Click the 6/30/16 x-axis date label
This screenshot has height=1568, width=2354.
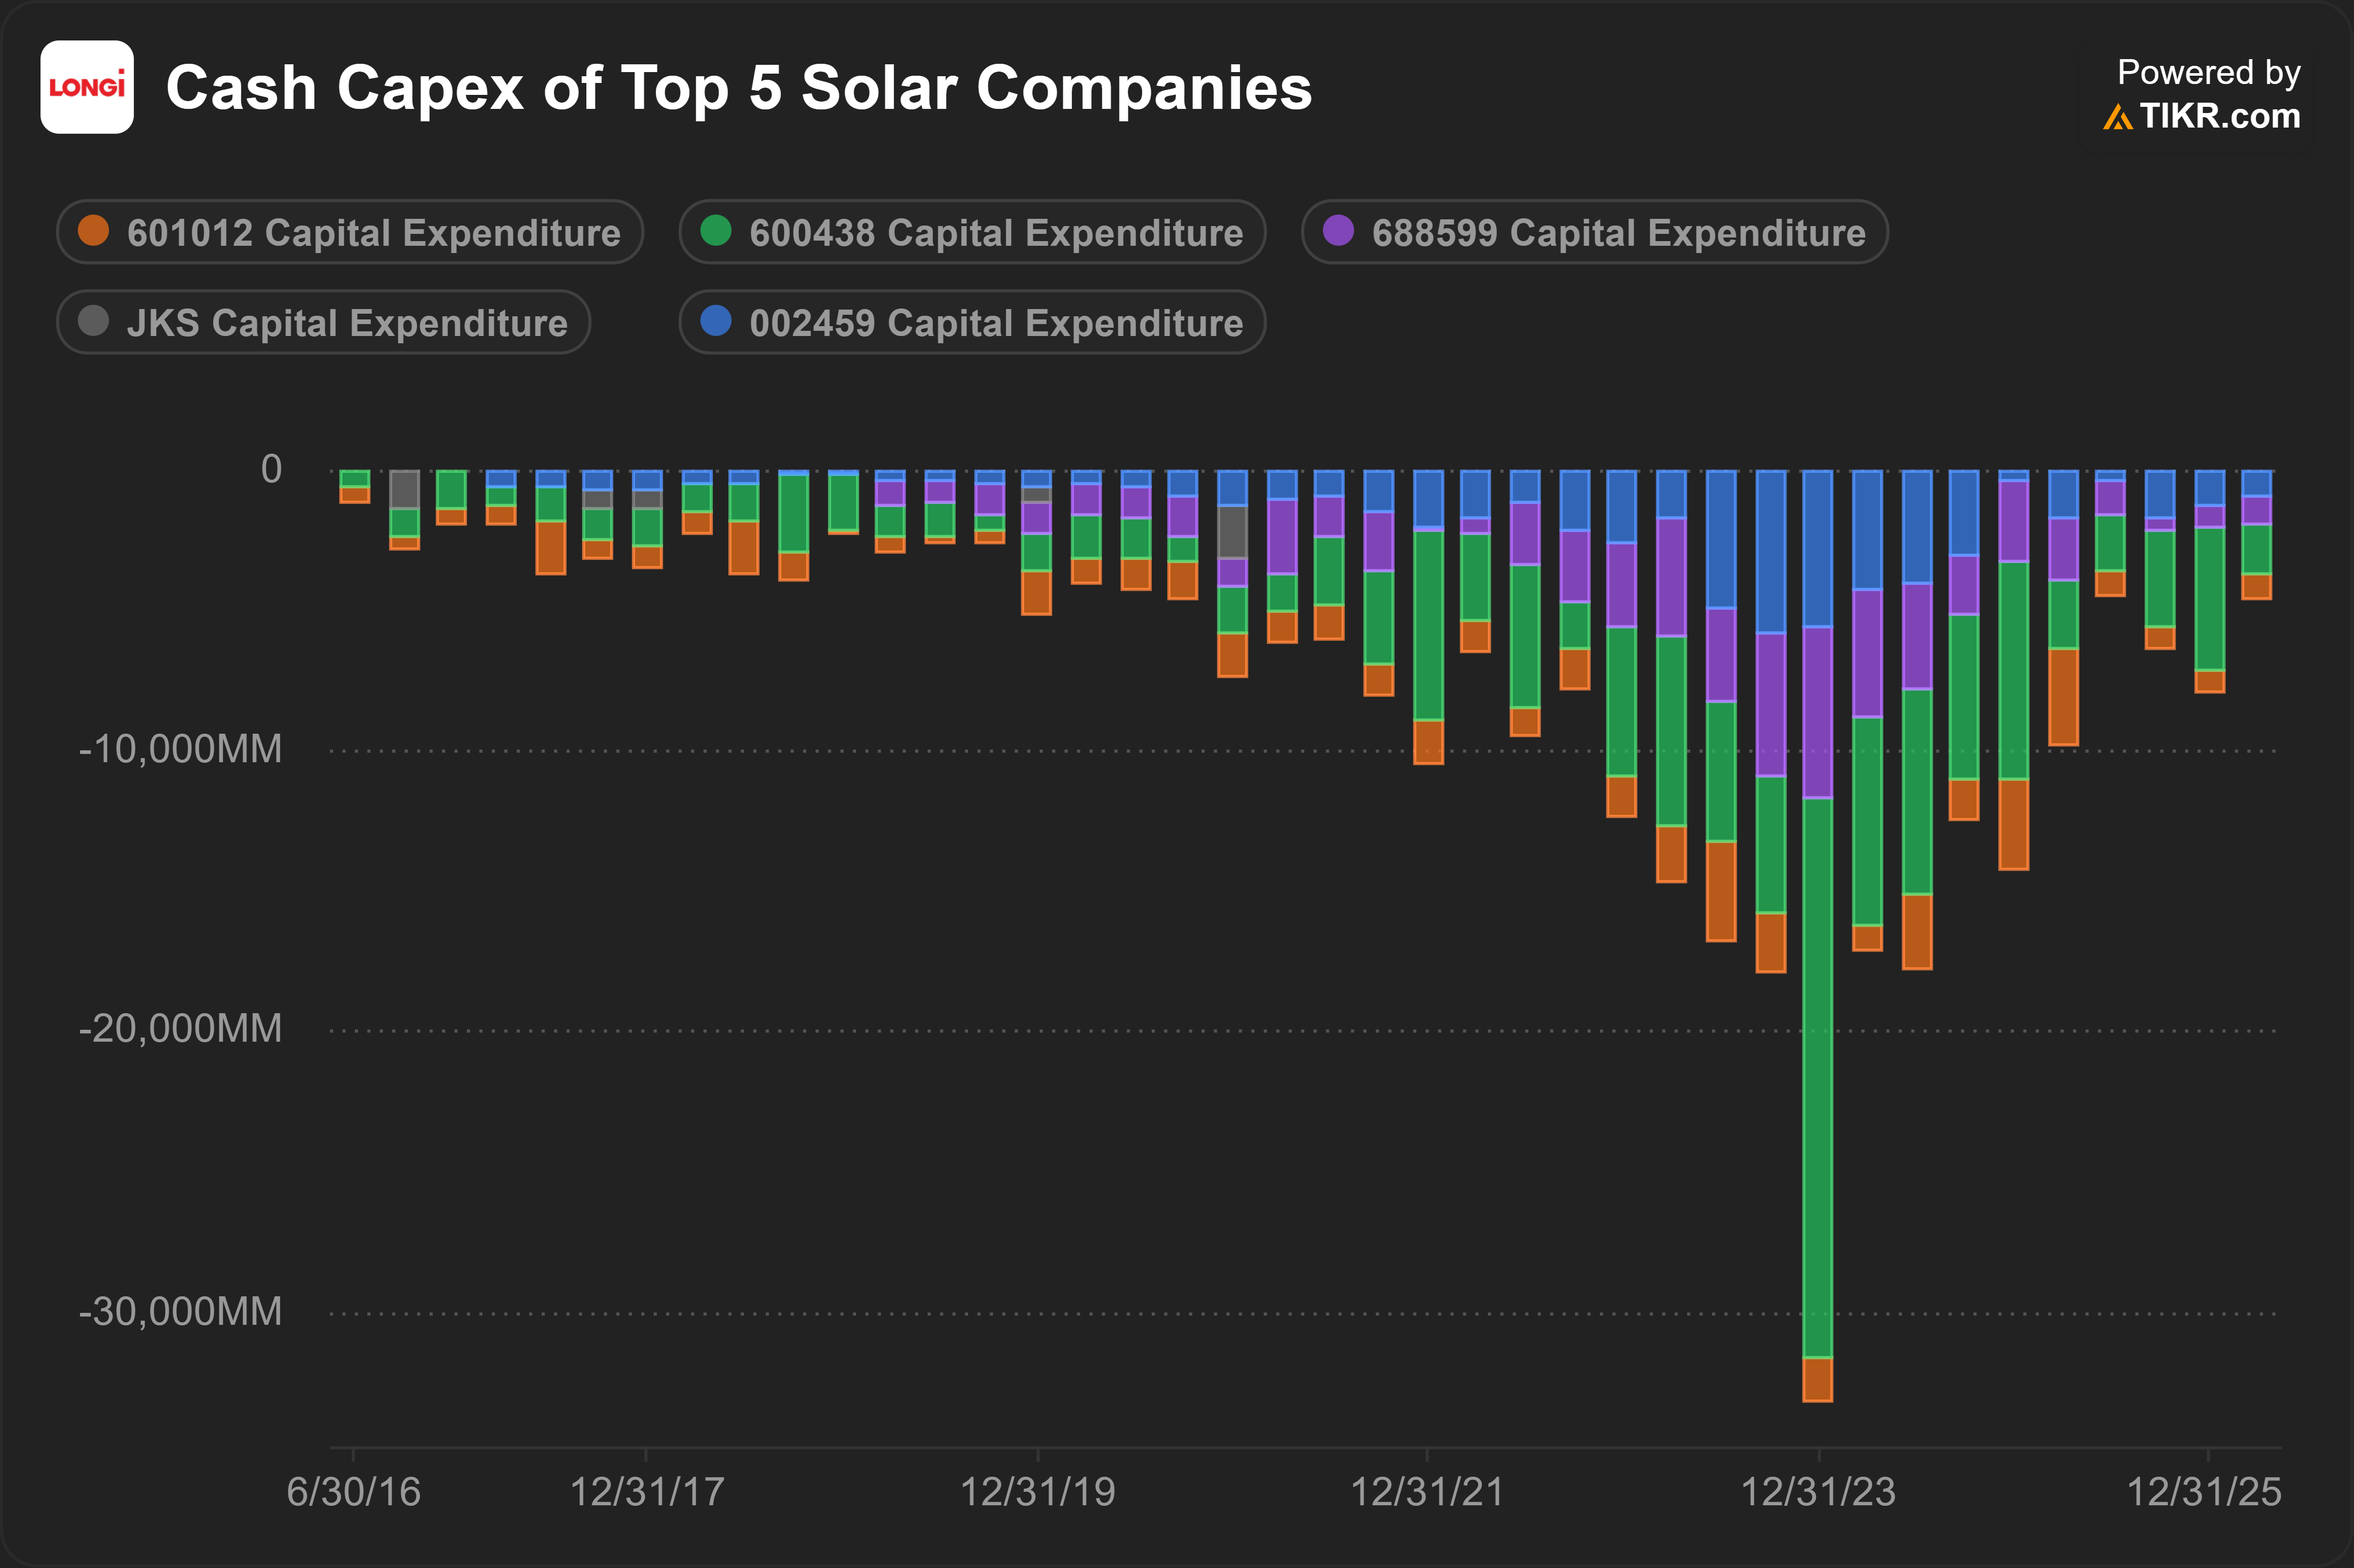(x=353, y=1492)
